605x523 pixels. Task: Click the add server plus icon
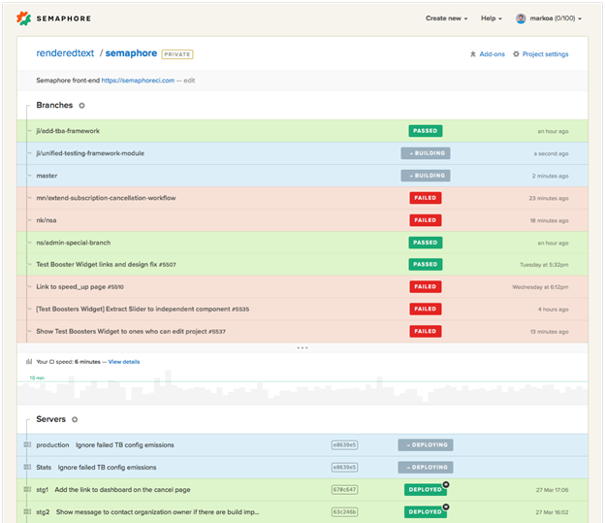75,419
